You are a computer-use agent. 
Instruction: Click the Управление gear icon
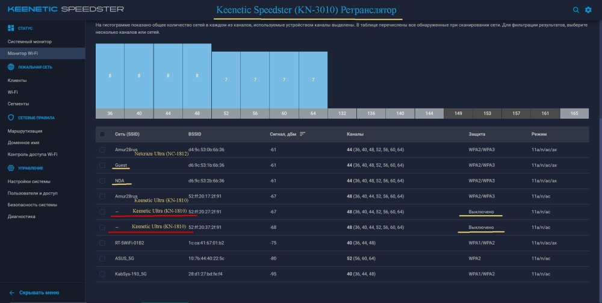[11, 168]
